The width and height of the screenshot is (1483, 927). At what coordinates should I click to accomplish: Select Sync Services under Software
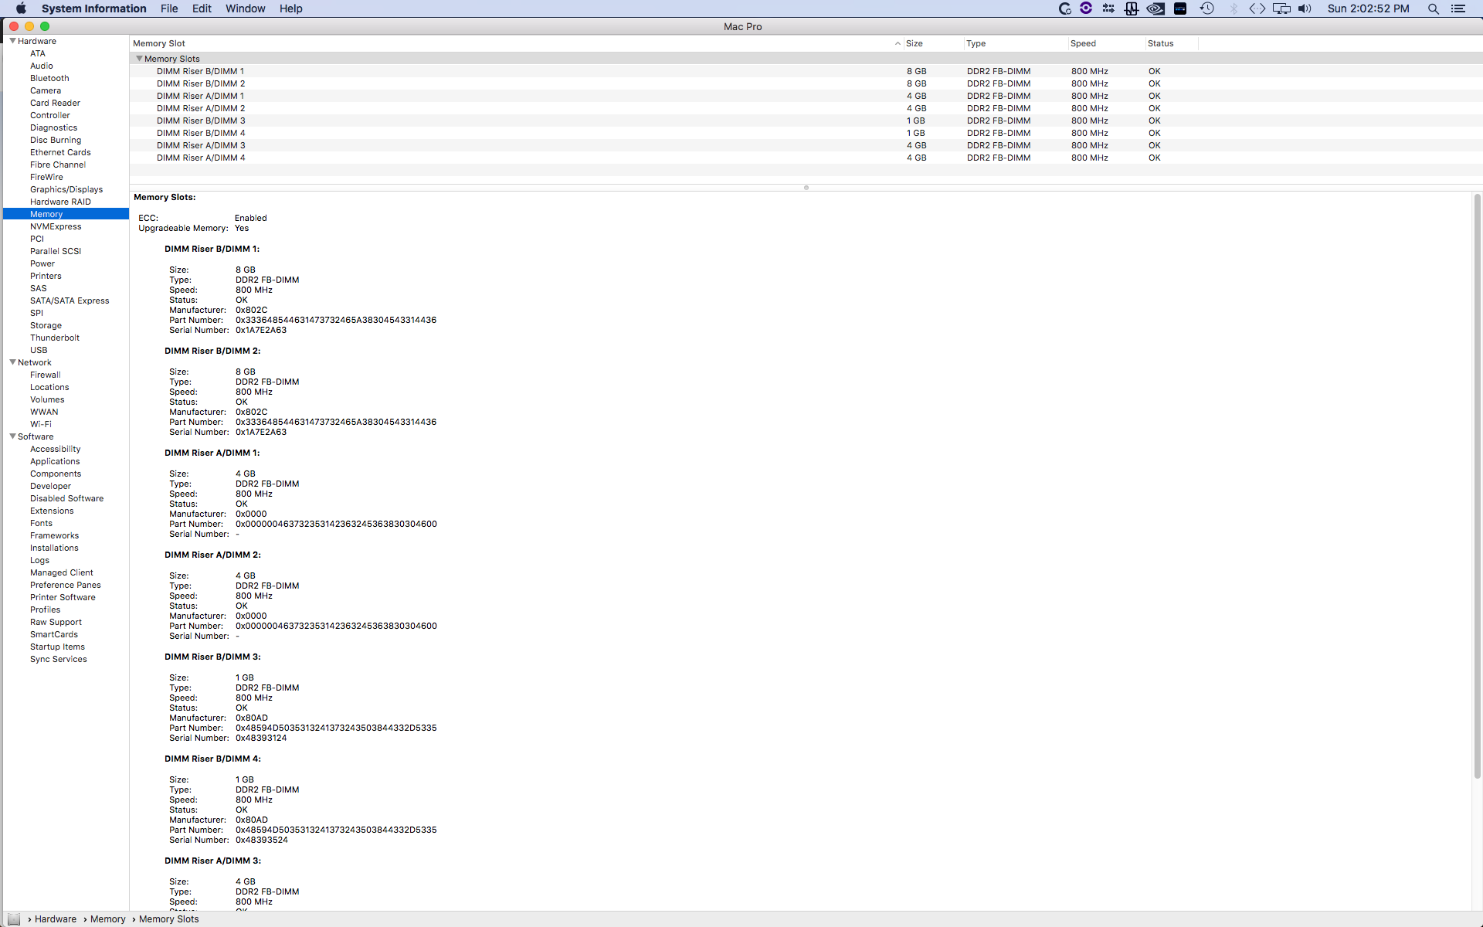pos(58,659)
